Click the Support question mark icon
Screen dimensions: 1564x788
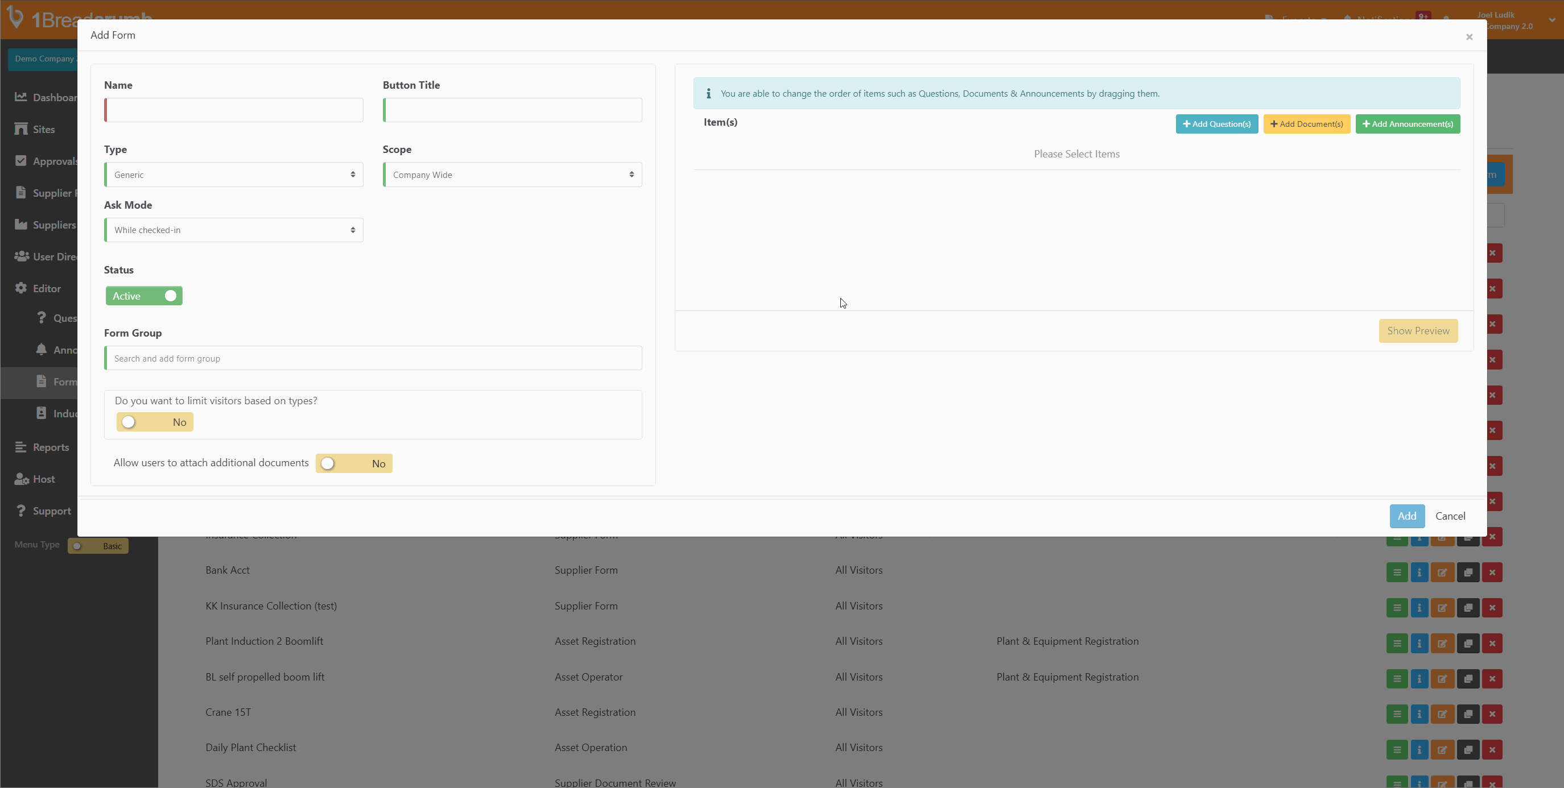pyautogui.click(x=20, y=510)
